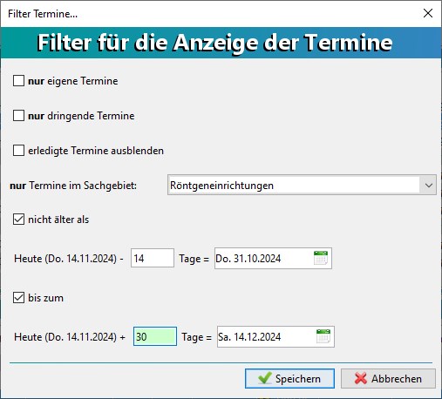Save the filter with Speichern
The width and height of the screenshot is (442, 399).
pos(289,378)
